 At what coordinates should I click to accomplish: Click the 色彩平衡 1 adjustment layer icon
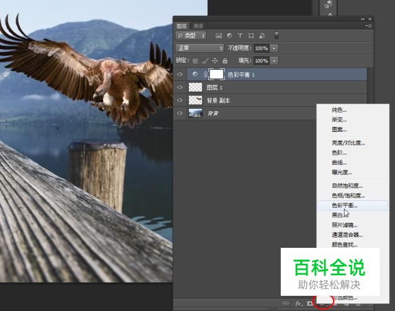[194, 74]
